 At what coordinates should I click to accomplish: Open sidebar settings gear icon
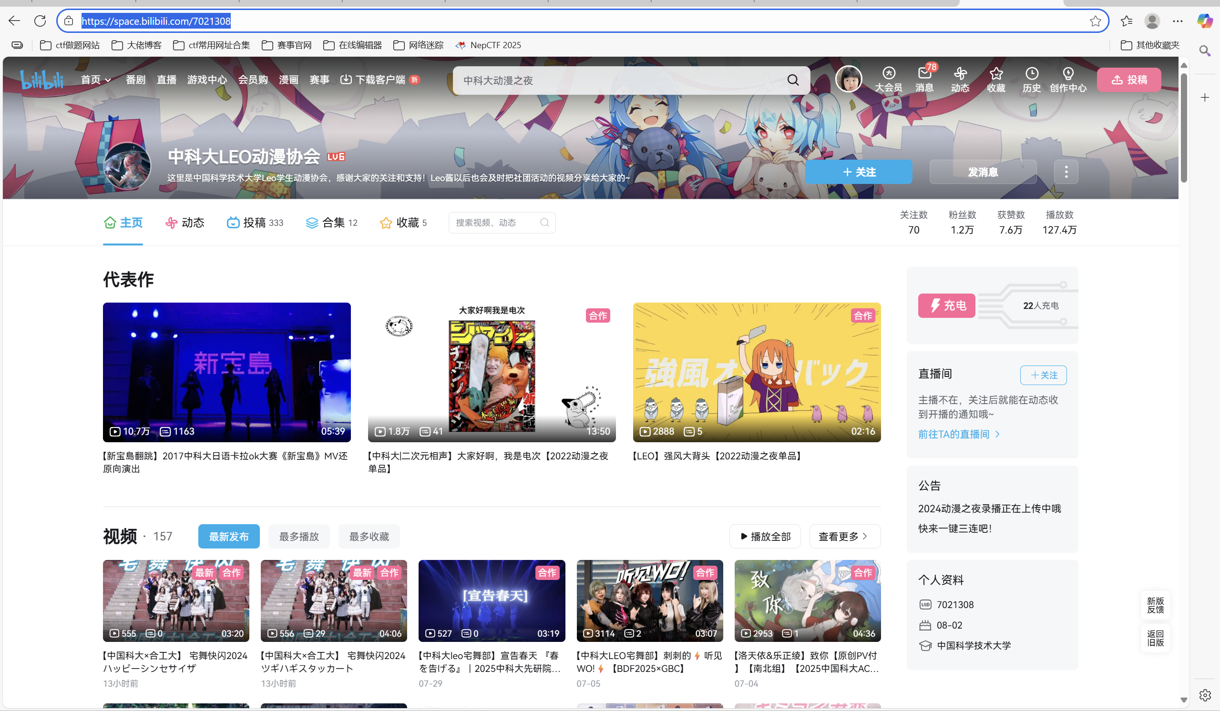1205,695
